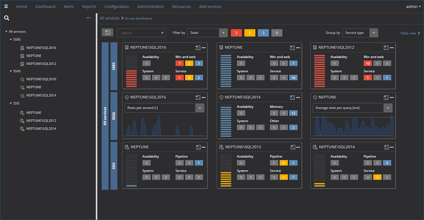Click the vertical SSAS group bar
This screenshot has height=220, width=424.
coord(114,116)
